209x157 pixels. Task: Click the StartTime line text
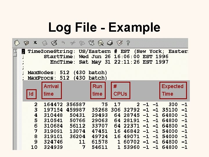[106, 57]
